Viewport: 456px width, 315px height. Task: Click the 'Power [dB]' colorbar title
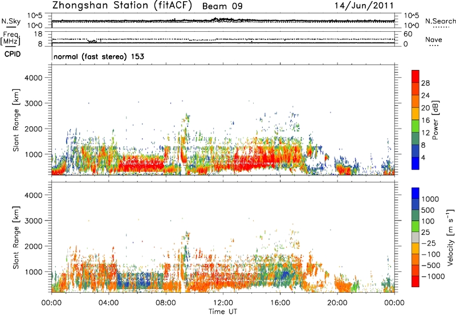point(435,120)
